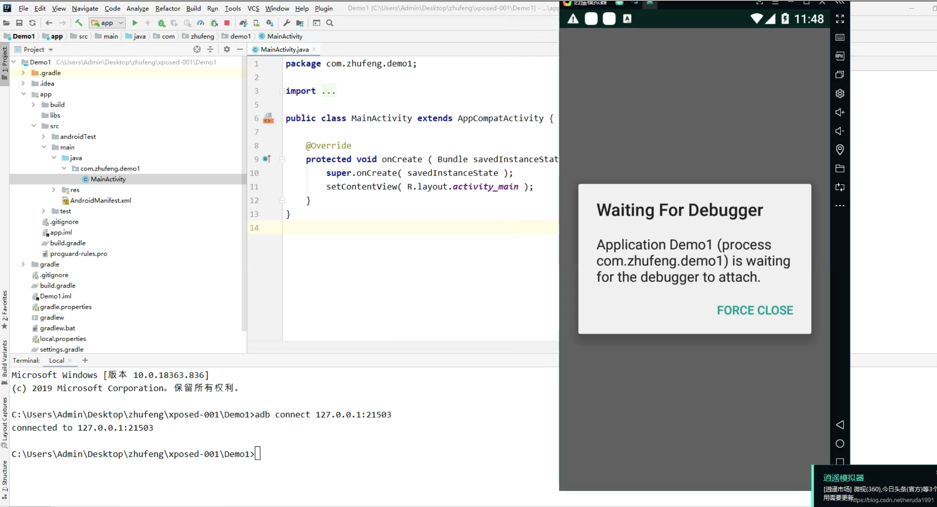Click the Open folder toolbar icon

pos(6,23)
